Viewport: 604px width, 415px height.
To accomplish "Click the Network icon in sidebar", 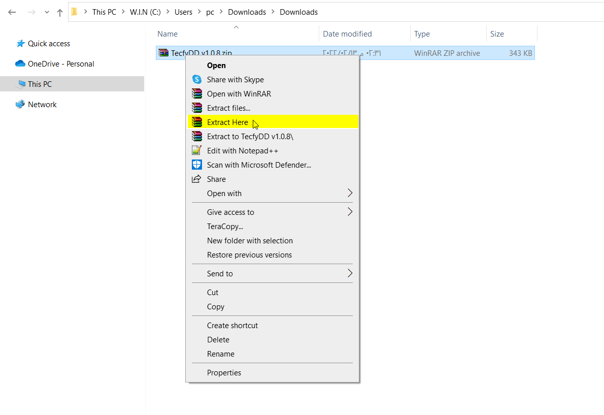I will [x=20, y=105].
